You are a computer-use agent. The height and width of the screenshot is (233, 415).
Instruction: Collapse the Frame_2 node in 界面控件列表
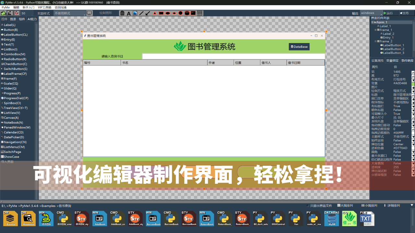(x=375, y=41)
